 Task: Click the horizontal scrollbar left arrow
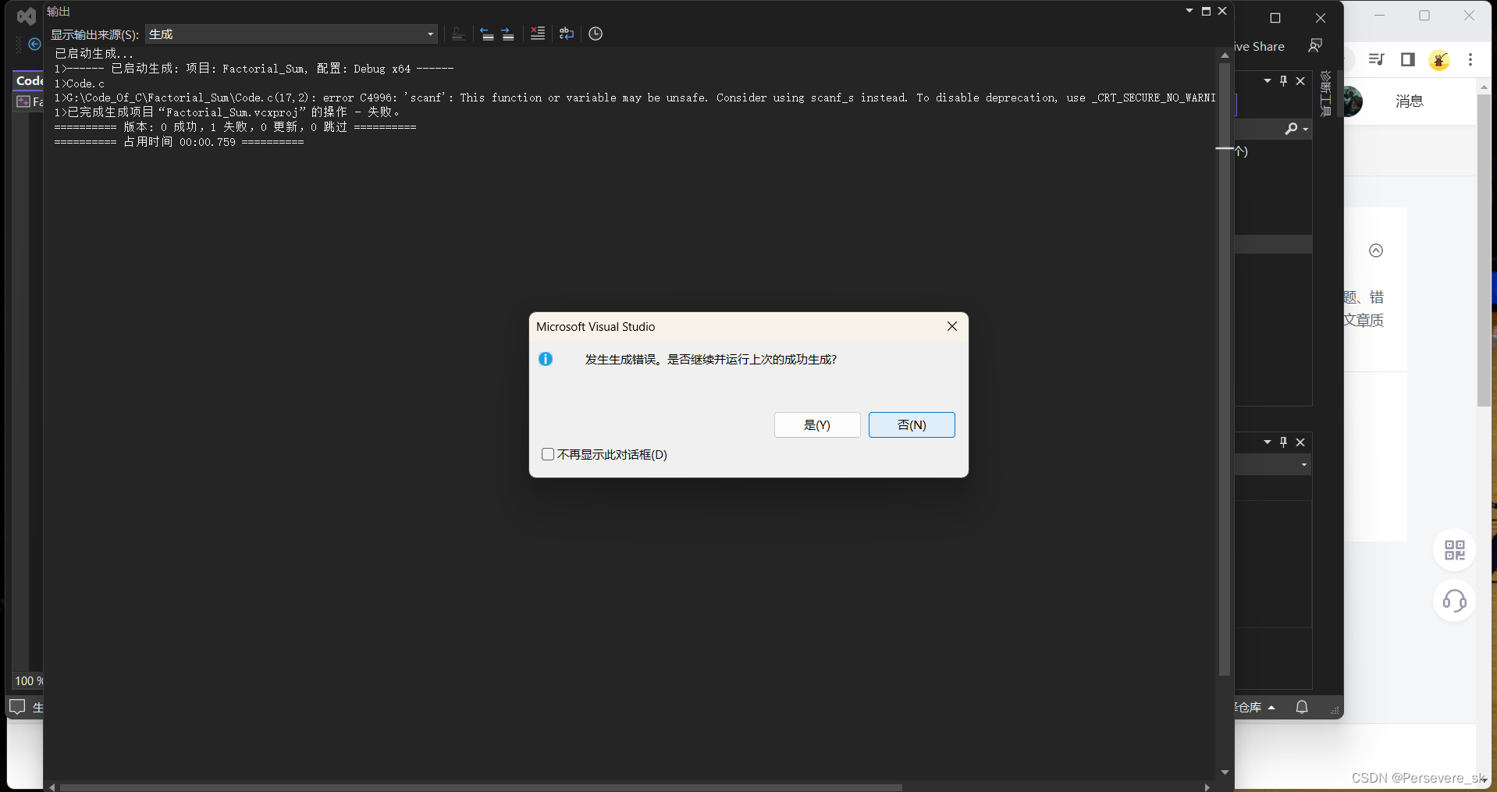click(52, 787)
